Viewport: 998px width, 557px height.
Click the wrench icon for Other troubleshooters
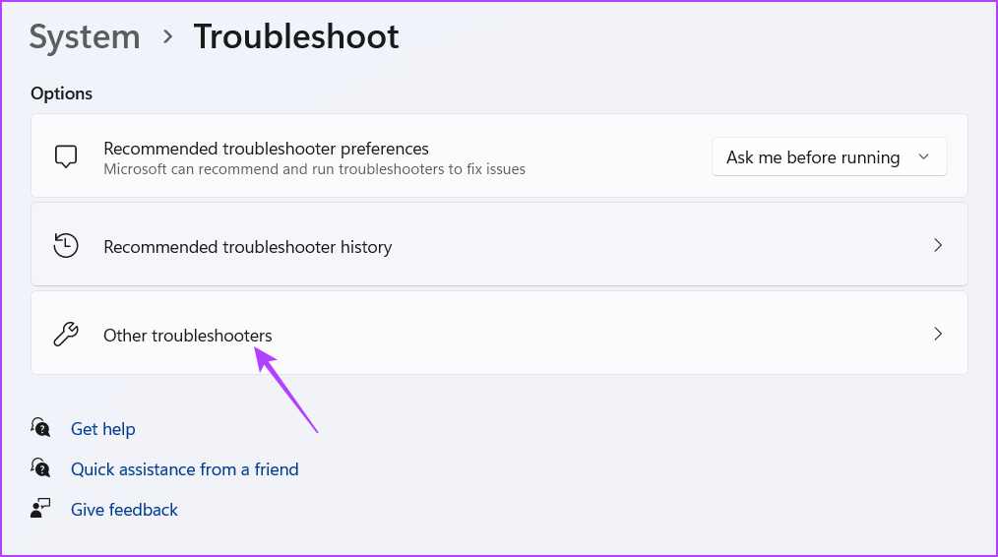tap(66, 335)
